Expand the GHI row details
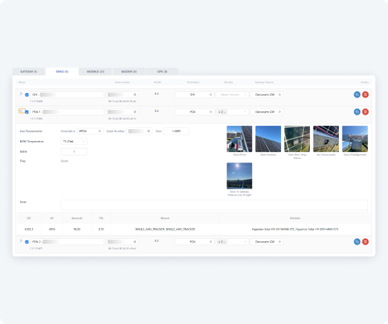 (21, 93)
